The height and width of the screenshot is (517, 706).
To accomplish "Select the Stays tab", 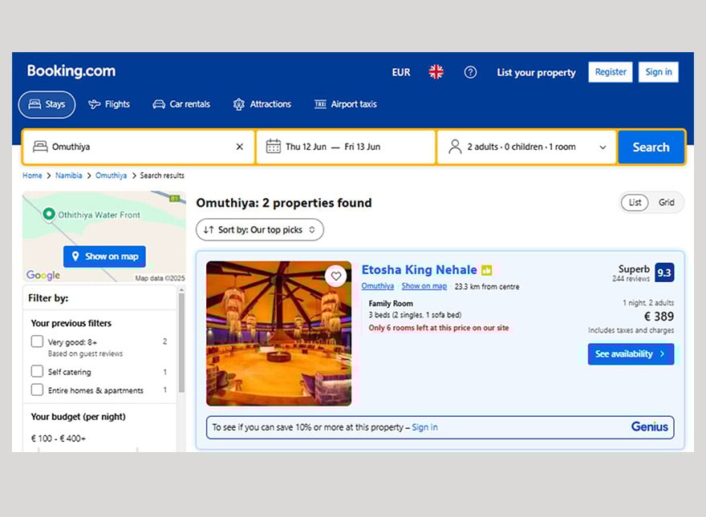I will 47,104.
